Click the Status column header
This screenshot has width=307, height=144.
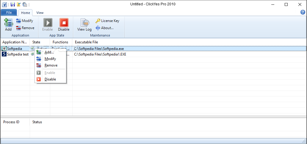click(37, 122)
